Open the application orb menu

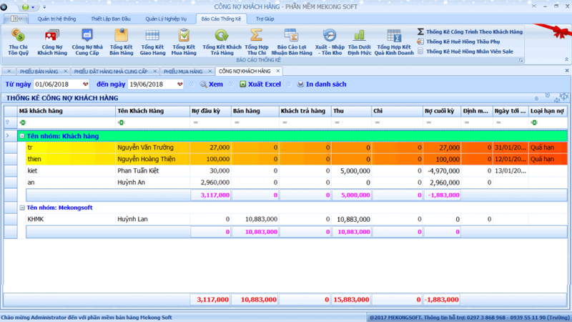4,6
